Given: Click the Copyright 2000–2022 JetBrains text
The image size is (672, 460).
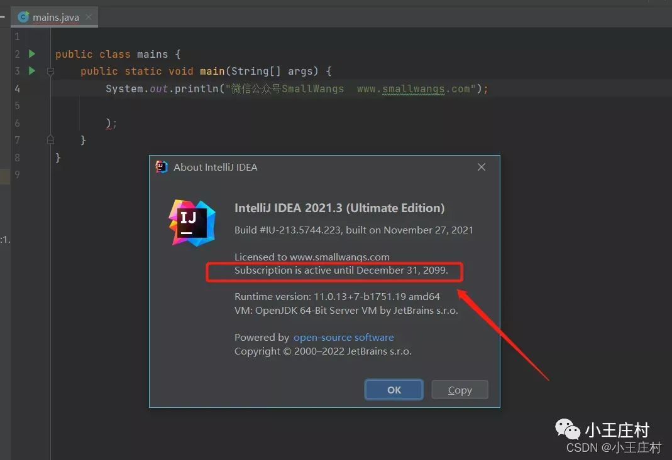Looking at the screenshot, I should point(322,351).
